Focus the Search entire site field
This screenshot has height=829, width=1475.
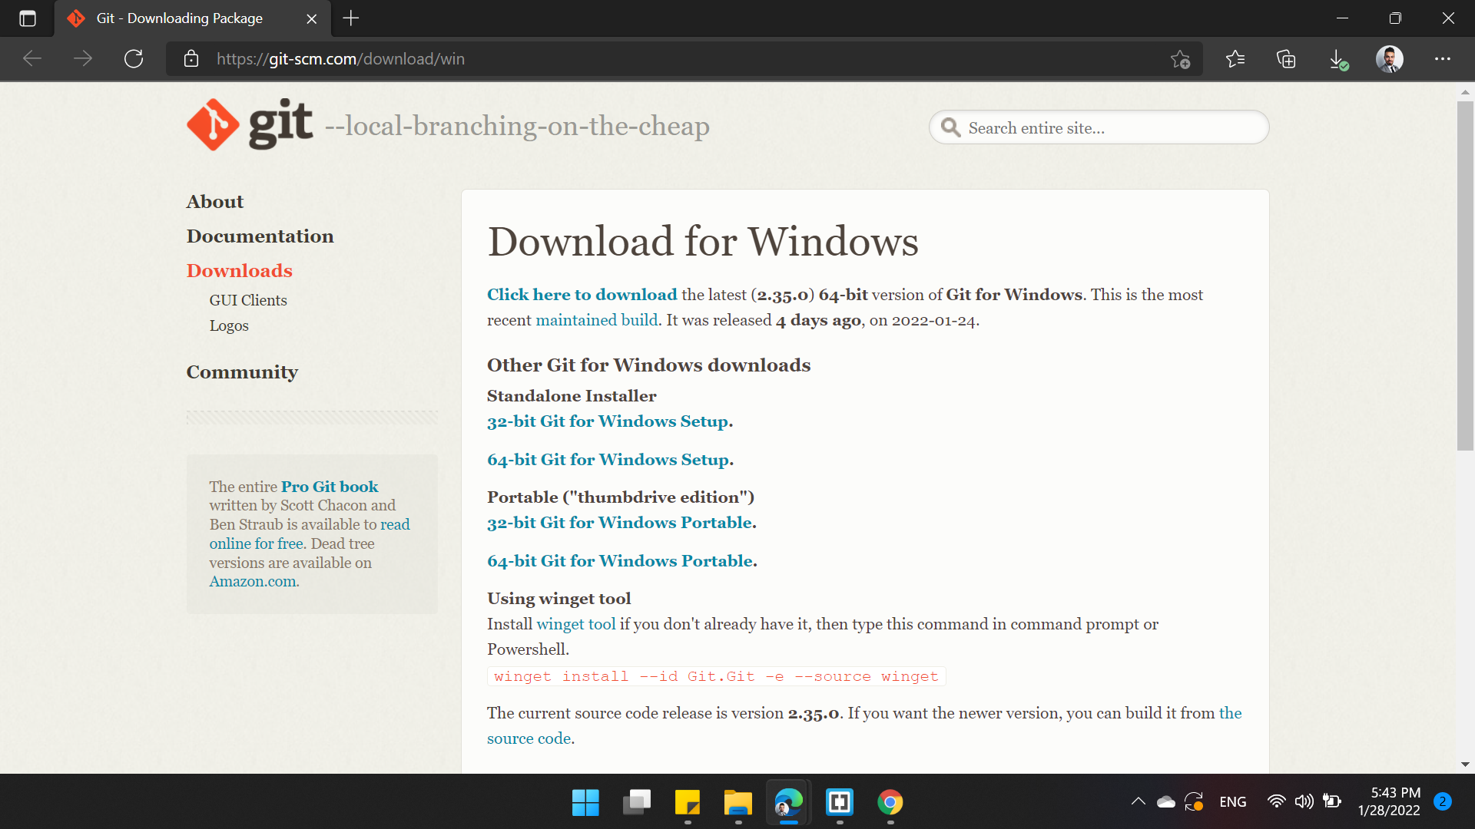1099,127
